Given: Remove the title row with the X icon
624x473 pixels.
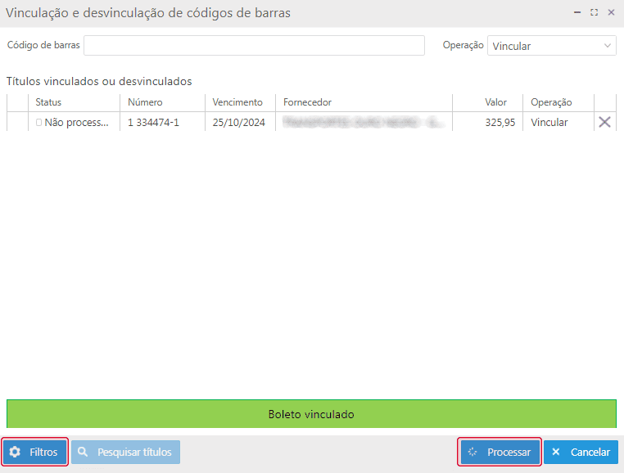Looking at the screenshot, I should (x=604, y=122).
